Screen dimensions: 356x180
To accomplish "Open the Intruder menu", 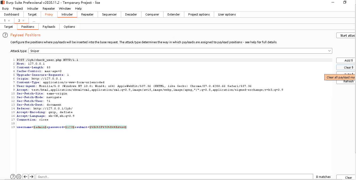I will click(x=33, y=9).
